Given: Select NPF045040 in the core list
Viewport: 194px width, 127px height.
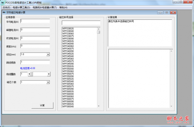Looking at the screenshot, I should 68,56.
